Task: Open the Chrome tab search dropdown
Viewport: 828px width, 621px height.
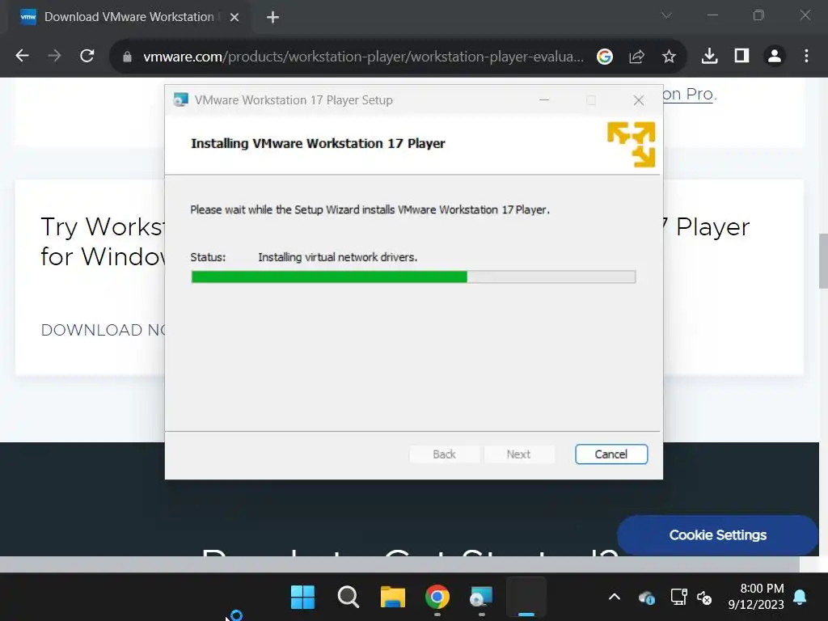Action: point(666,16)
